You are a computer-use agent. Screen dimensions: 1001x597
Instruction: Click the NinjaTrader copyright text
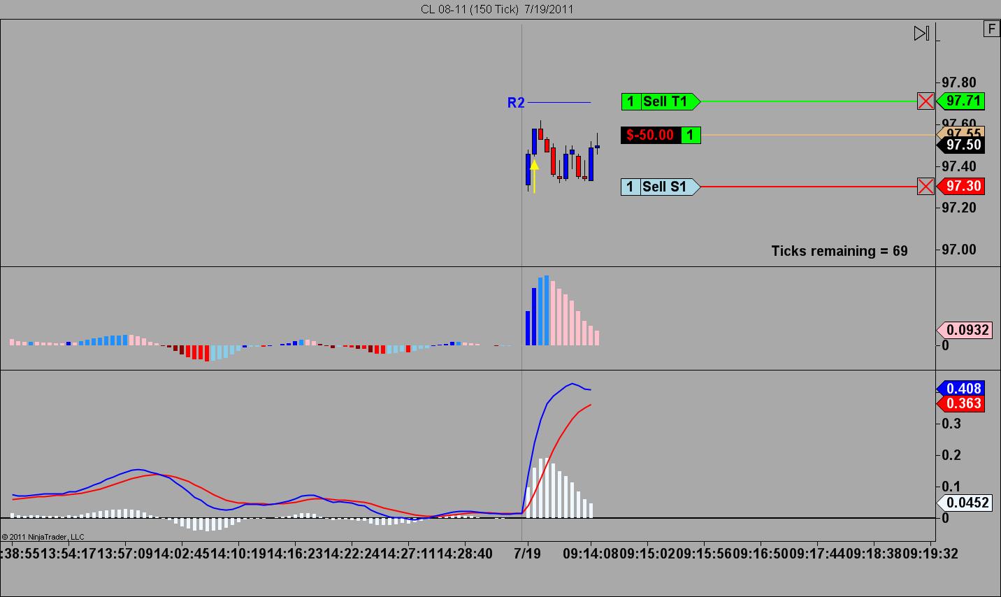(x=43, y=537)
